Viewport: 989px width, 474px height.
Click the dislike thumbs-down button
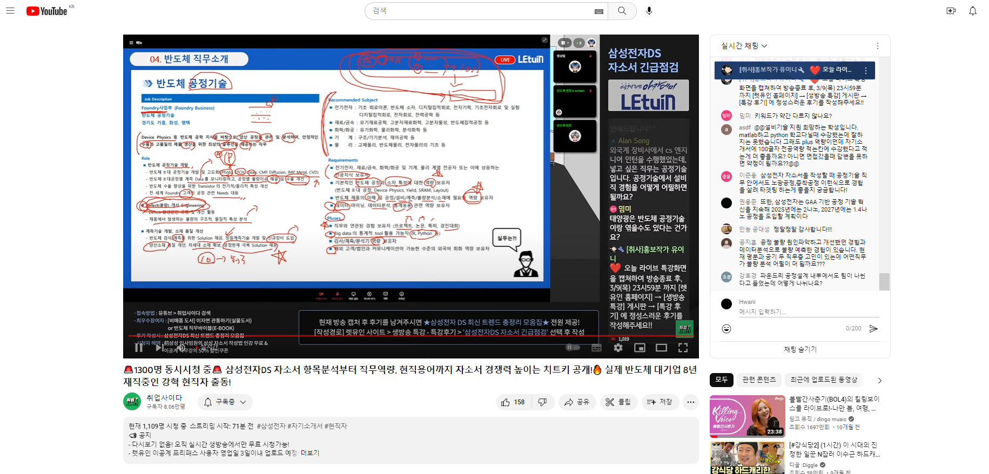543,402
